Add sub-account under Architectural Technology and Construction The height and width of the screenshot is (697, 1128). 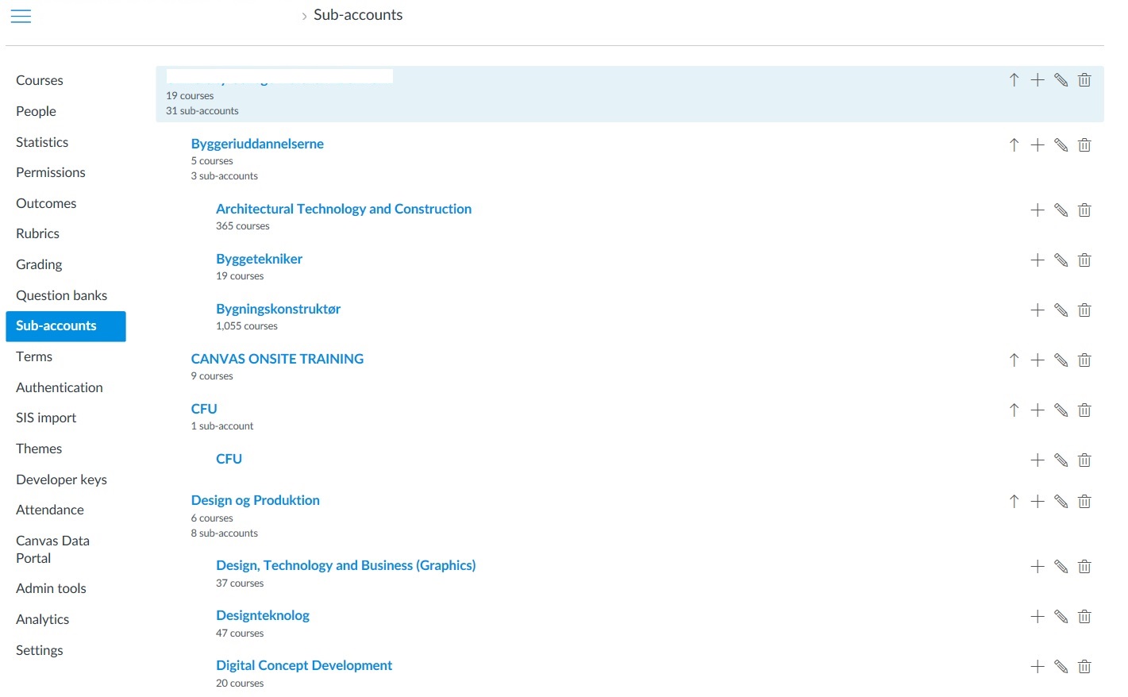coord(1037,210)
